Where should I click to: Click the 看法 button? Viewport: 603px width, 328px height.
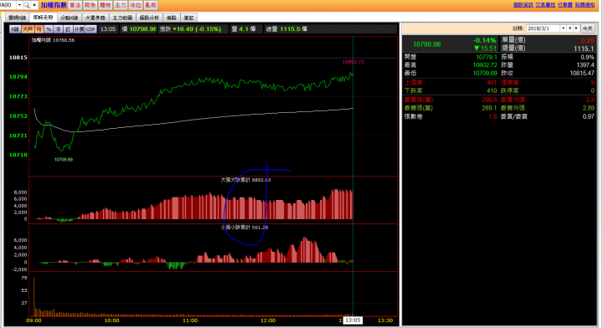75,5
